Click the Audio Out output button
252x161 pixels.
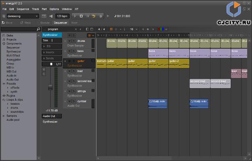pos(52,116)
